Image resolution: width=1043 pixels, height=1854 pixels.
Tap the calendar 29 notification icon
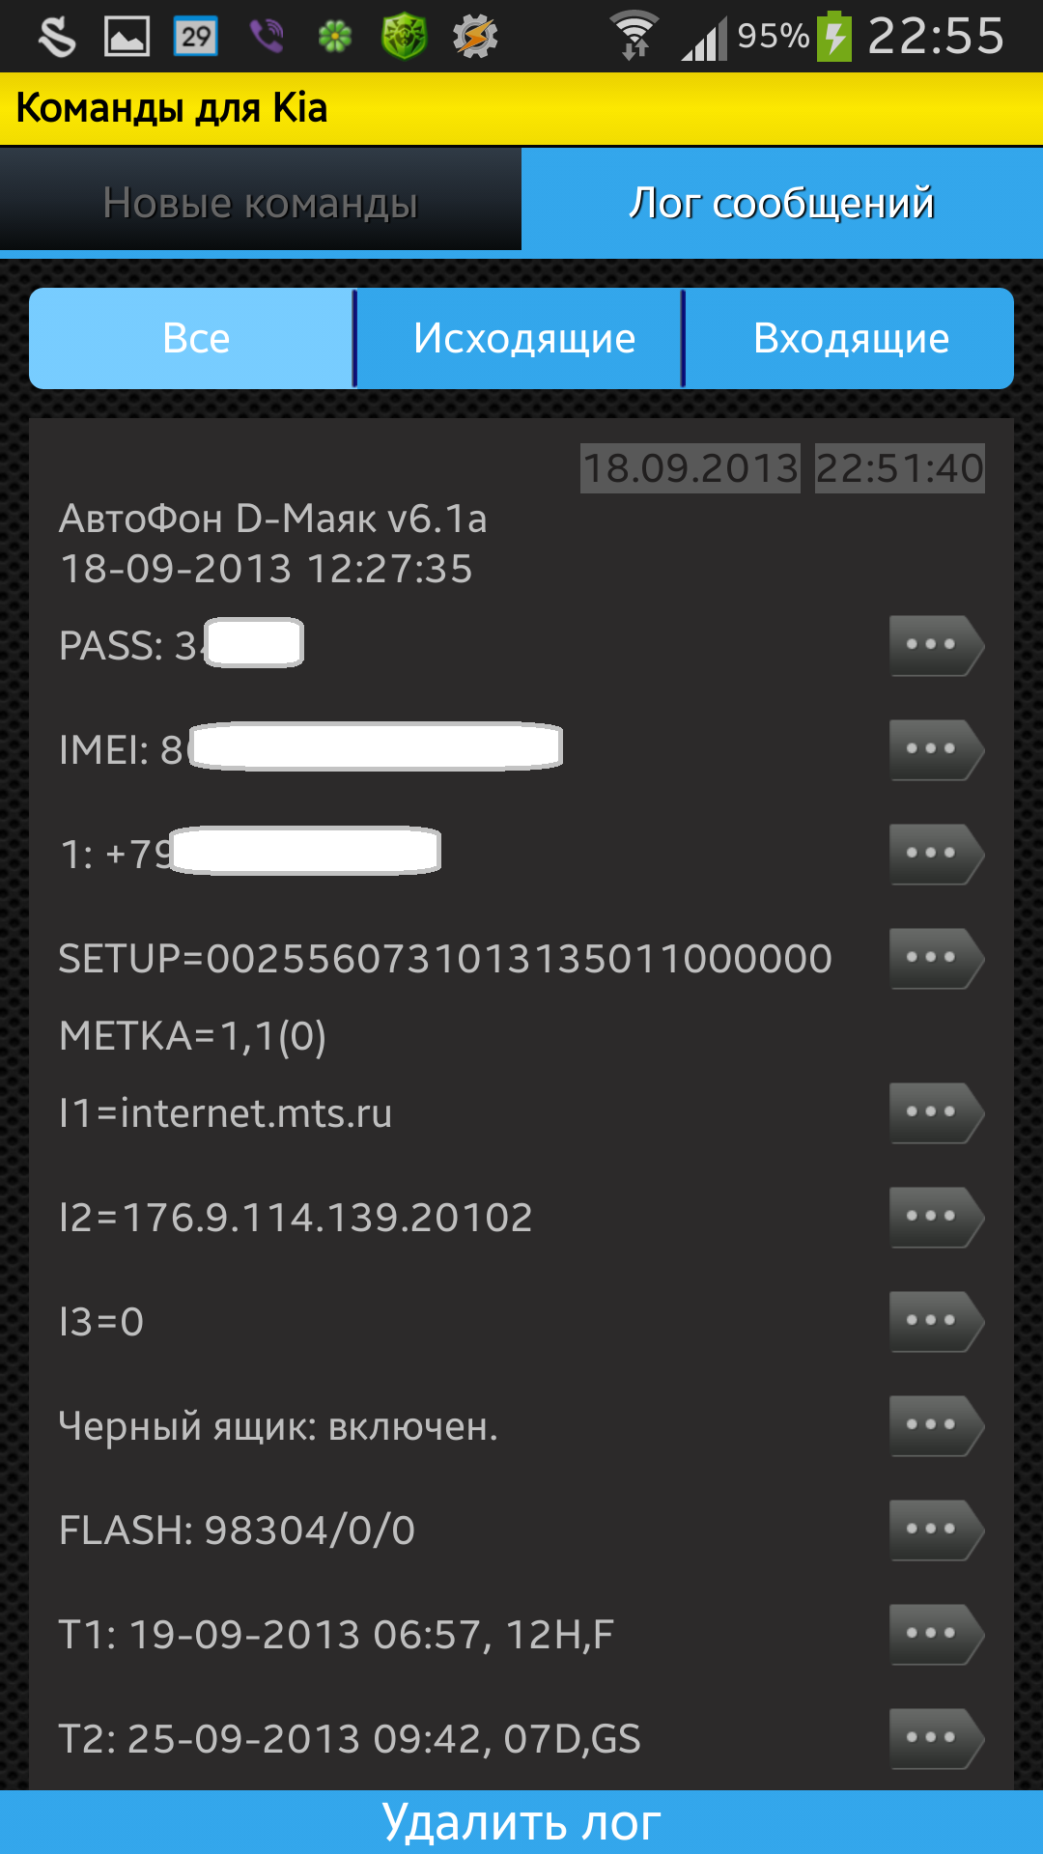[x=196, y=37]
